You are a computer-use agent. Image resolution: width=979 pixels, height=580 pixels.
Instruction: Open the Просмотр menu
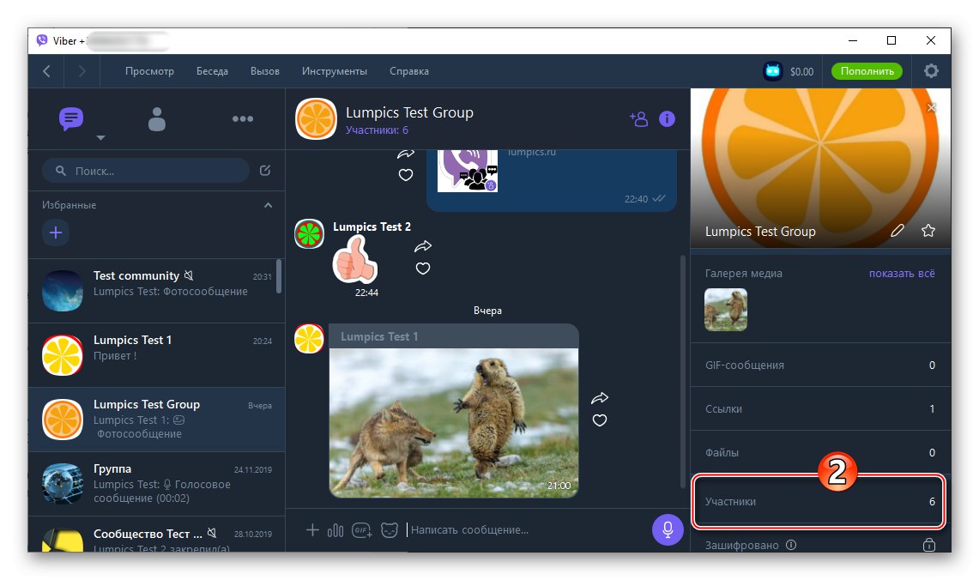149,71
